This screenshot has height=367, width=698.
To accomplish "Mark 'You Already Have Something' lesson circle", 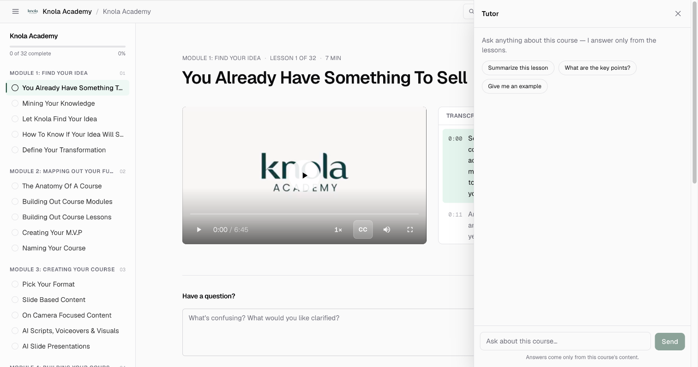I will (15, 88).
